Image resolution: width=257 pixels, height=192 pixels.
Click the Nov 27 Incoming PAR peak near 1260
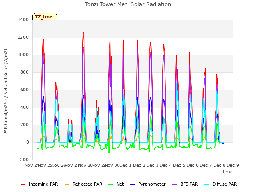coord(84,32)
